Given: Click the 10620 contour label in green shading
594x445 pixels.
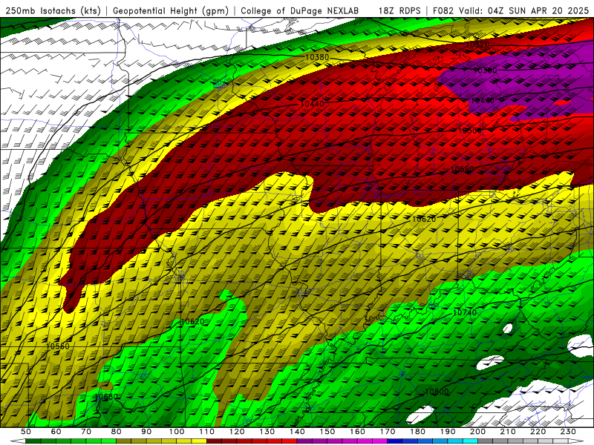Looking at the screenshot, I should (x=192, y=322).
